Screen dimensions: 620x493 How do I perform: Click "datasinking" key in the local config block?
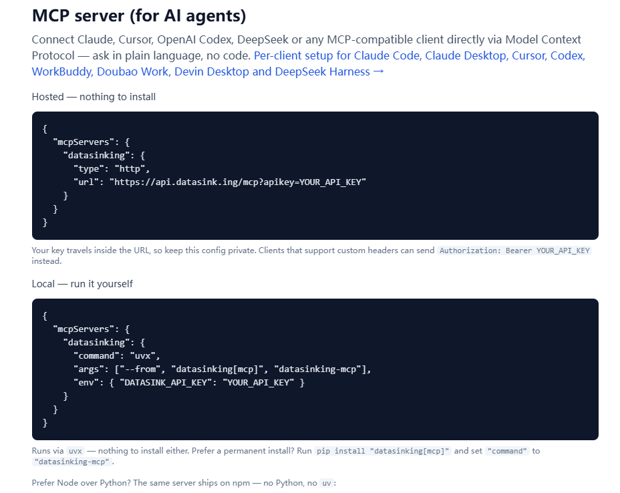pos(96,343)
